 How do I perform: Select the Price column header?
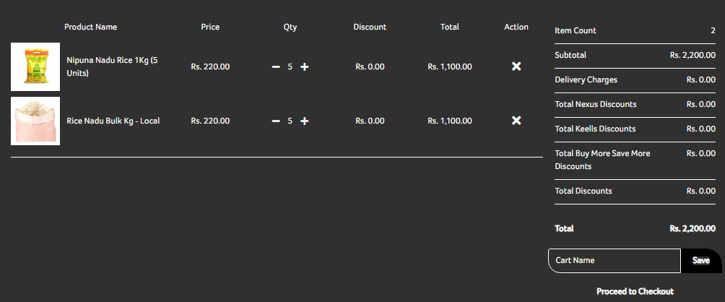tap(210, 27)
